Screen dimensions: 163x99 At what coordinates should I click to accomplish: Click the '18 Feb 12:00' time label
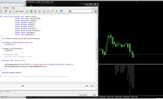[x=110, y=97]
